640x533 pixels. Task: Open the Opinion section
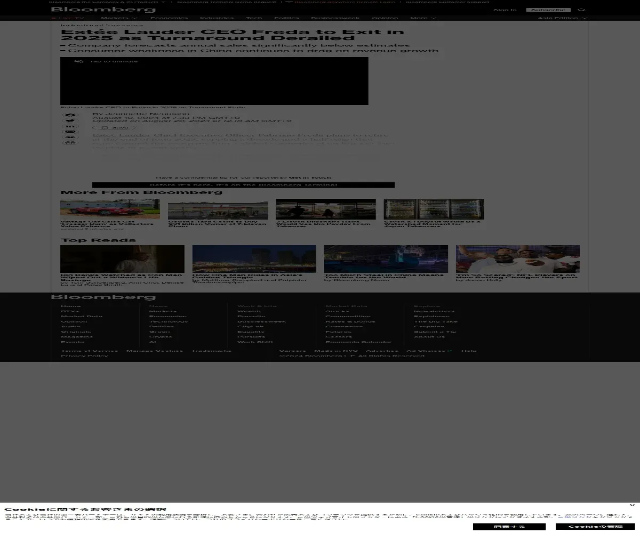[x=385, y=18]
